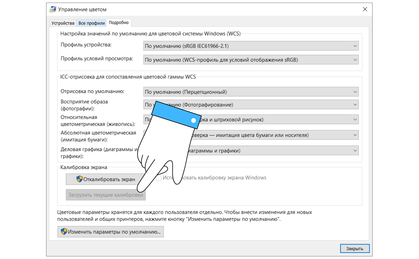
Task: Switch to the 'Устройства' tab
Action: pyautogui.click(x=63, y=23)
